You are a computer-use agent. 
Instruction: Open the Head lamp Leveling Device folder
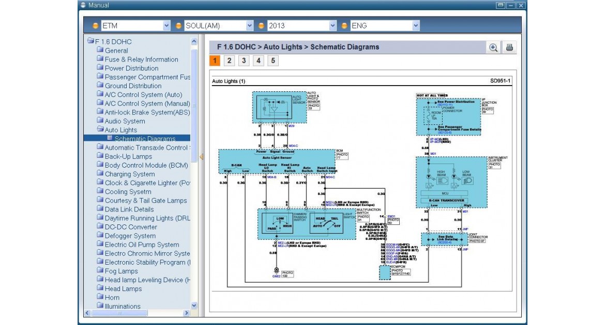click(x=143, y=280)
